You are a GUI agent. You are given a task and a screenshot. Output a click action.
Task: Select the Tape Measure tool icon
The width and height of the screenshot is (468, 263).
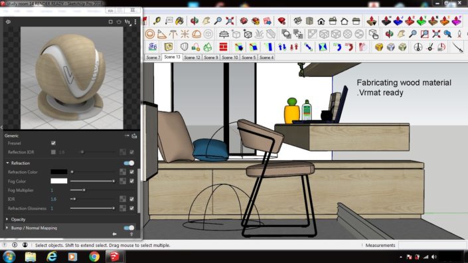tap(157, 21)
